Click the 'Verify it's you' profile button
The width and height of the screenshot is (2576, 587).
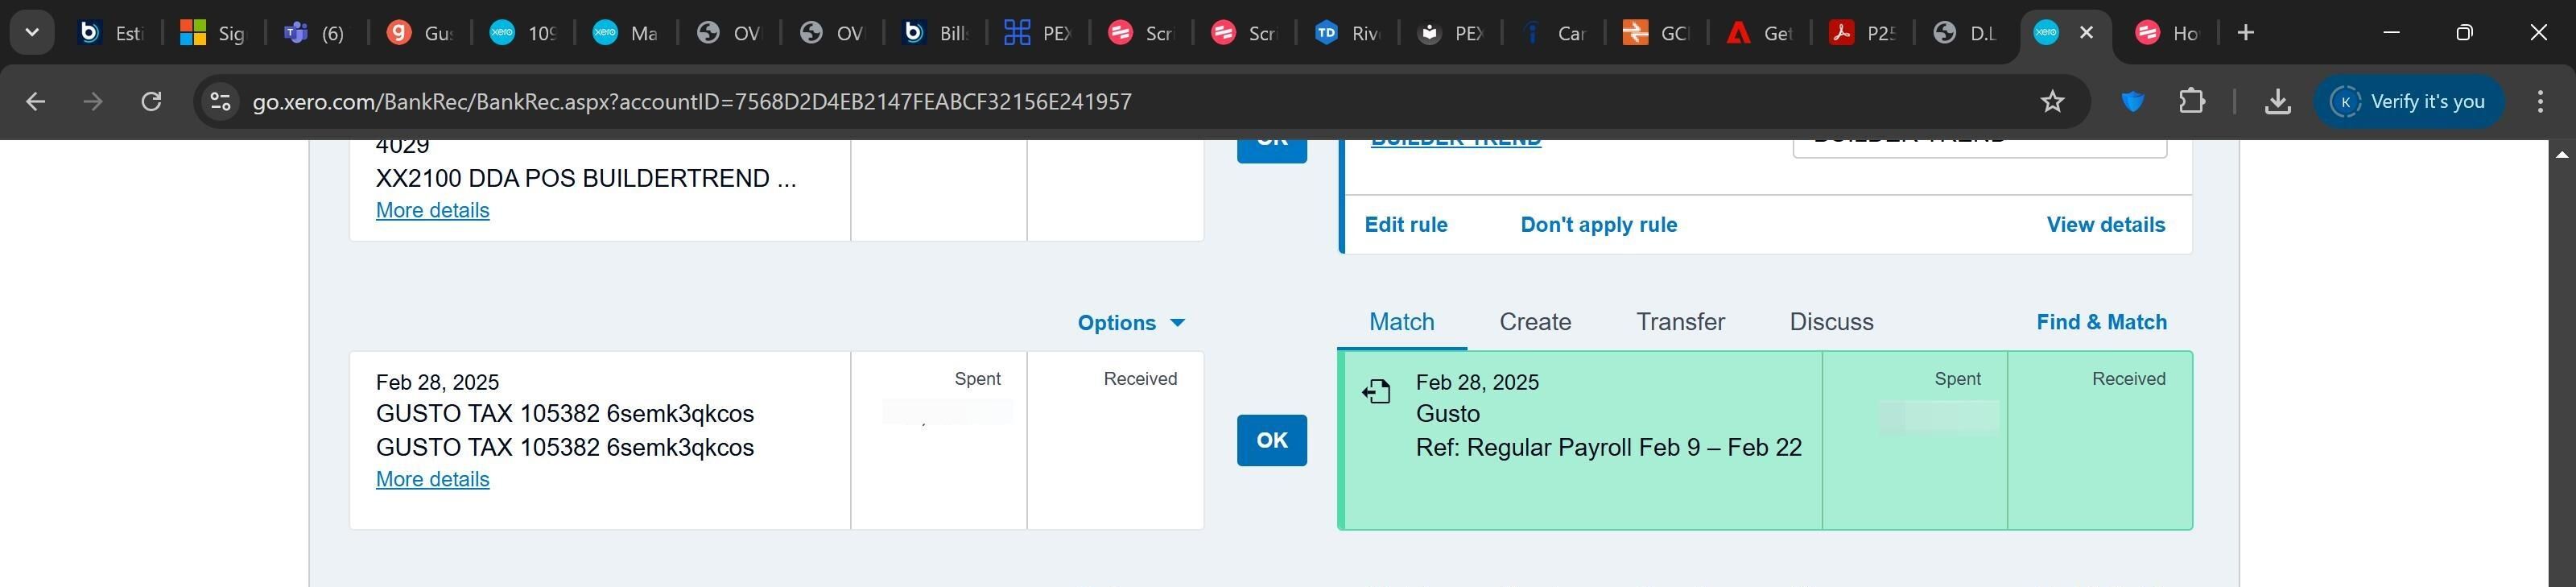[x=2408, y=101]
